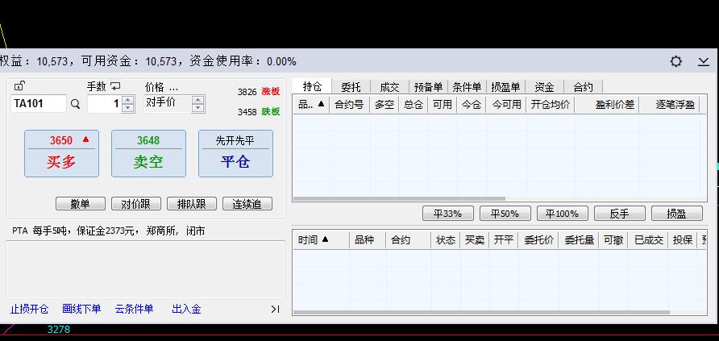Click the 多空 column header

pyautogui.click(x=384, y=105)
